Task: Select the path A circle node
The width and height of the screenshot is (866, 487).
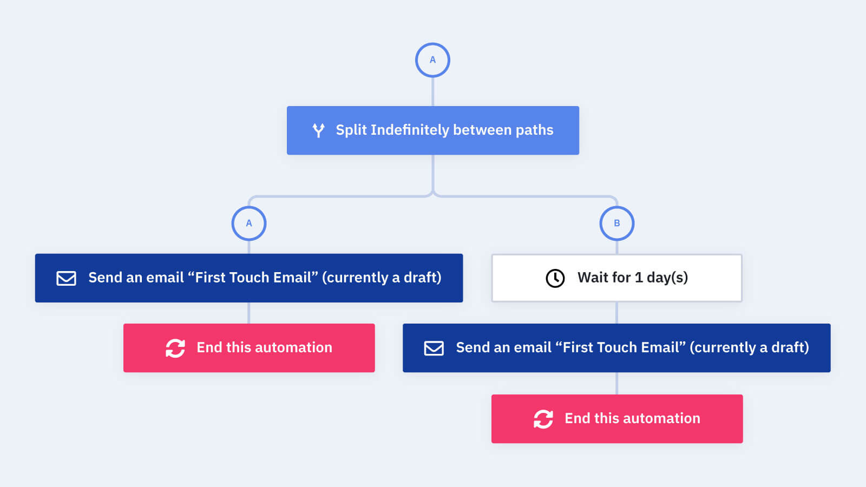Action: coord(249,223)
